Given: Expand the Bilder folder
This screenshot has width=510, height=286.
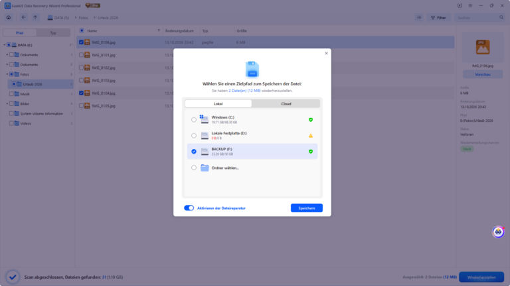Looking at the screenshot, I should [x=7, y=104].
